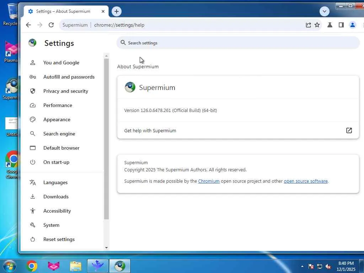
Task: Click the Get help with Supermium row
Action: coord(238,130)
